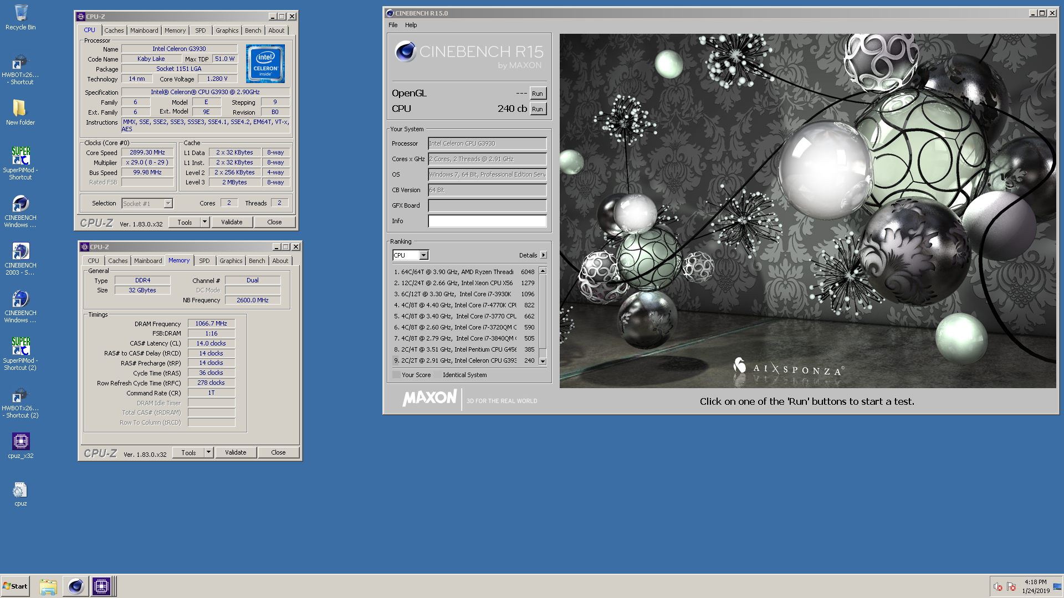The width and height of the screenshot is (1064, 598).
Task: Select the Intel Core i7-4770K ranking row
Action: (464, 305)
